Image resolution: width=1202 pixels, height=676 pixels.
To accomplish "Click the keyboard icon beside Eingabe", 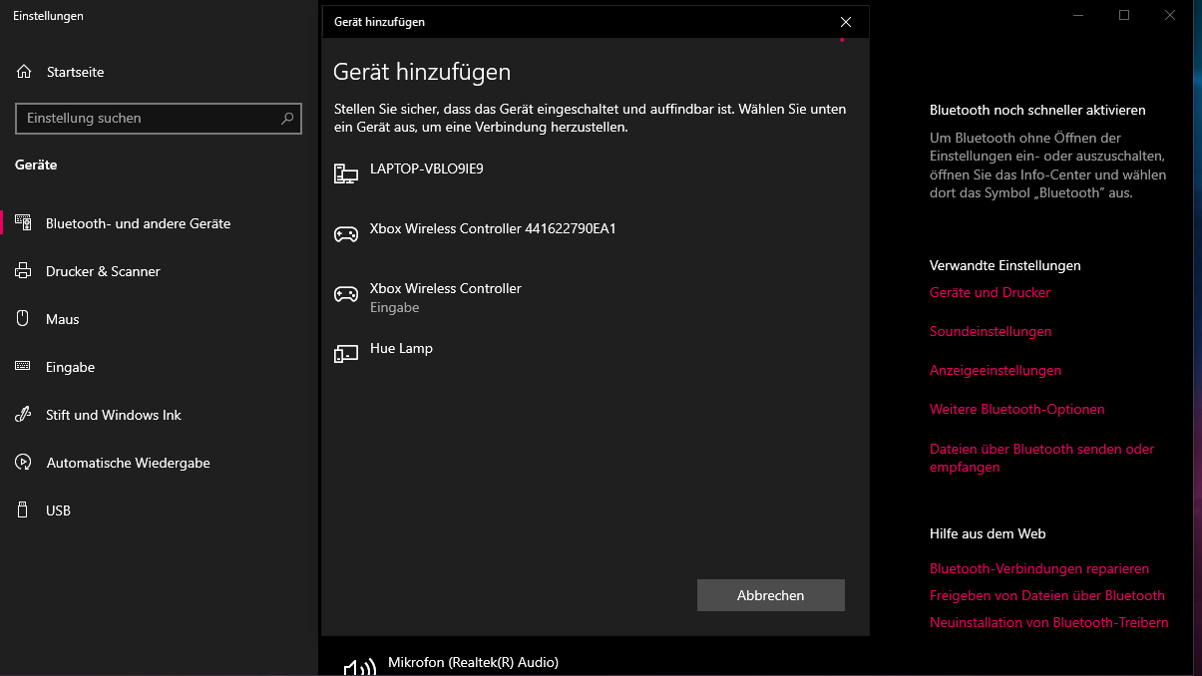I will click(23, 367).
